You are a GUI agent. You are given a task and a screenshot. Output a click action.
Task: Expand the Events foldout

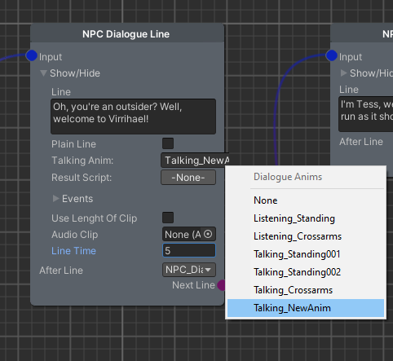[x=55, y=199]
